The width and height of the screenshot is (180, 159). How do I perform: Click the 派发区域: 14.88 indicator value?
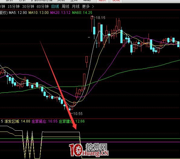click(17, 121)
